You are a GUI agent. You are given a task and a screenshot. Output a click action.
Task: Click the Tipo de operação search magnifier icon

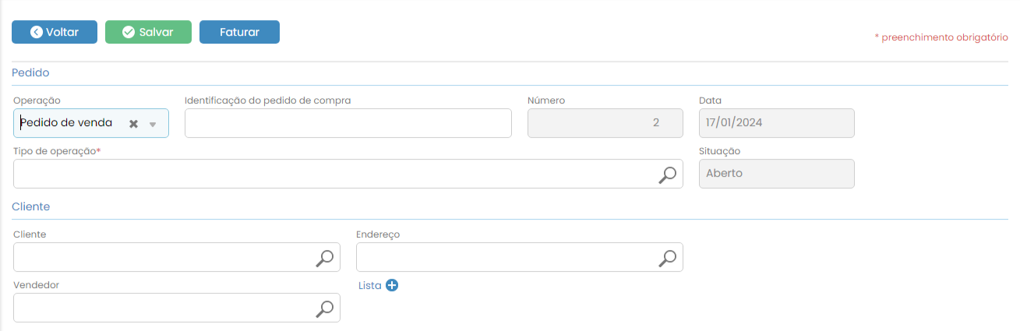pyautogui.click(x=667, y=174)
